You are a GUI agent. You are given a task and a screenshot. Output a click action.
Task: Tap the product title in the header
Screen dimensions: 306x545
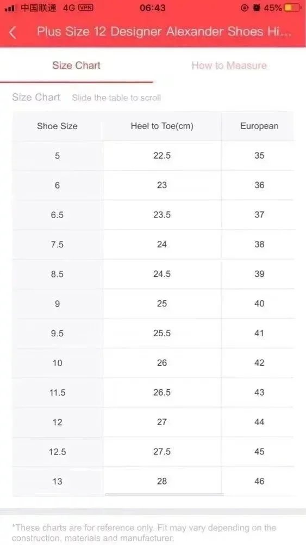click(164, 32)
